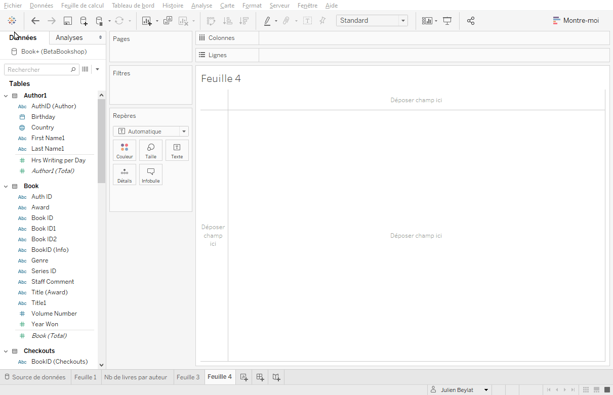Select the Genre field

(39, 260)
